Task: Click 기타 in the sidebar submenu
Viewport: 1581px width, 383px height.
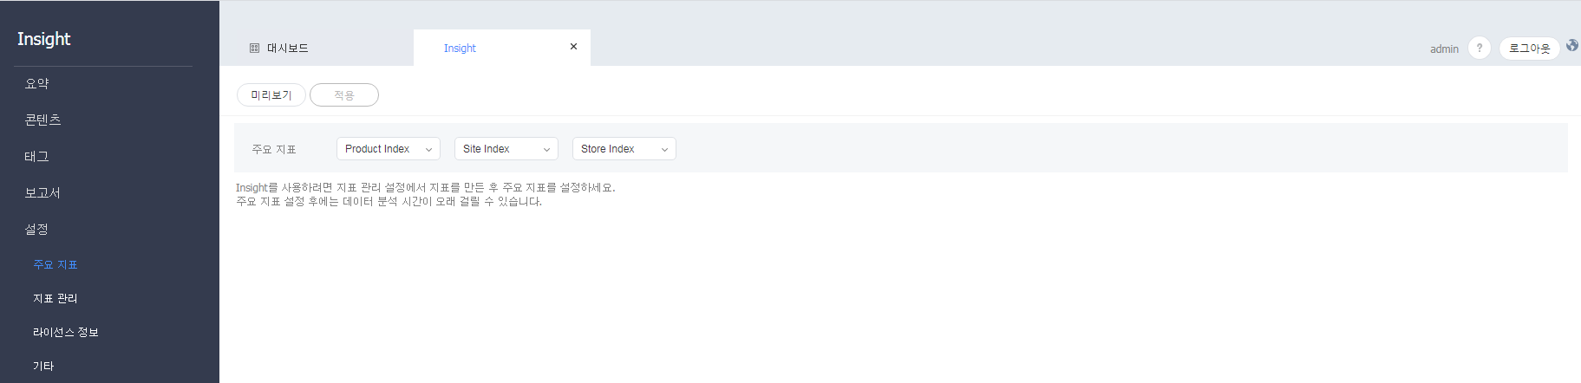Action: (x=43, y=367)
